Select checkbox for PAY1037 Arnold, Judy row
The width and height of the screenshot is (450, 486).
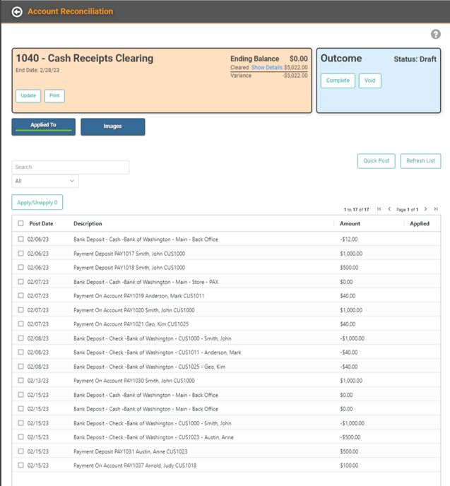(20, 466)
